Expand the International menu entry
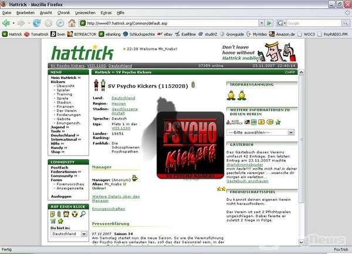Screen dimensions: 352x254 click(66, 139)
